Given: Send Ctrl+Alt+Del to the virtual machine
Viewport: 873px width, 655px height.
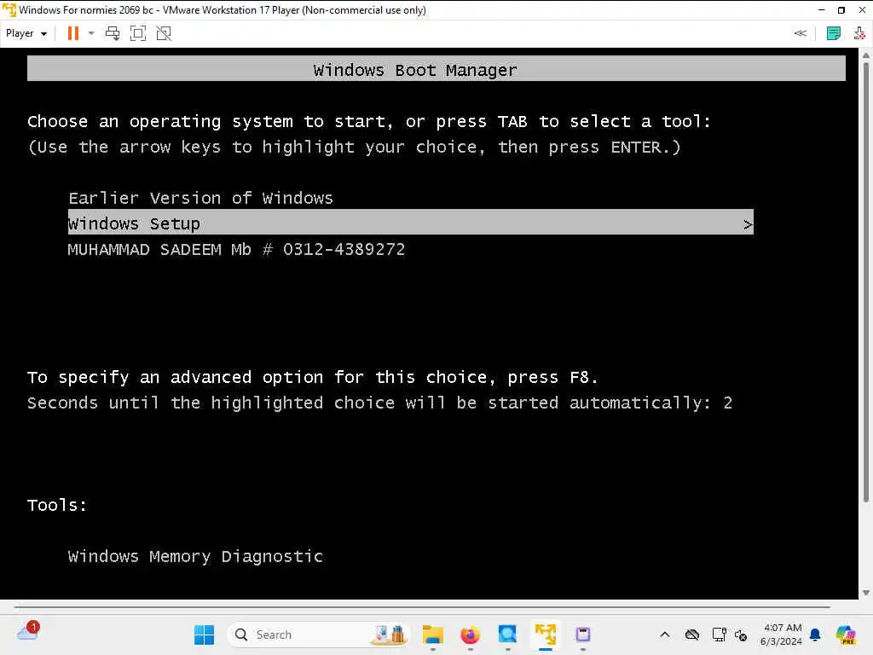Looking at the screenshot, I should click(113, 33).
